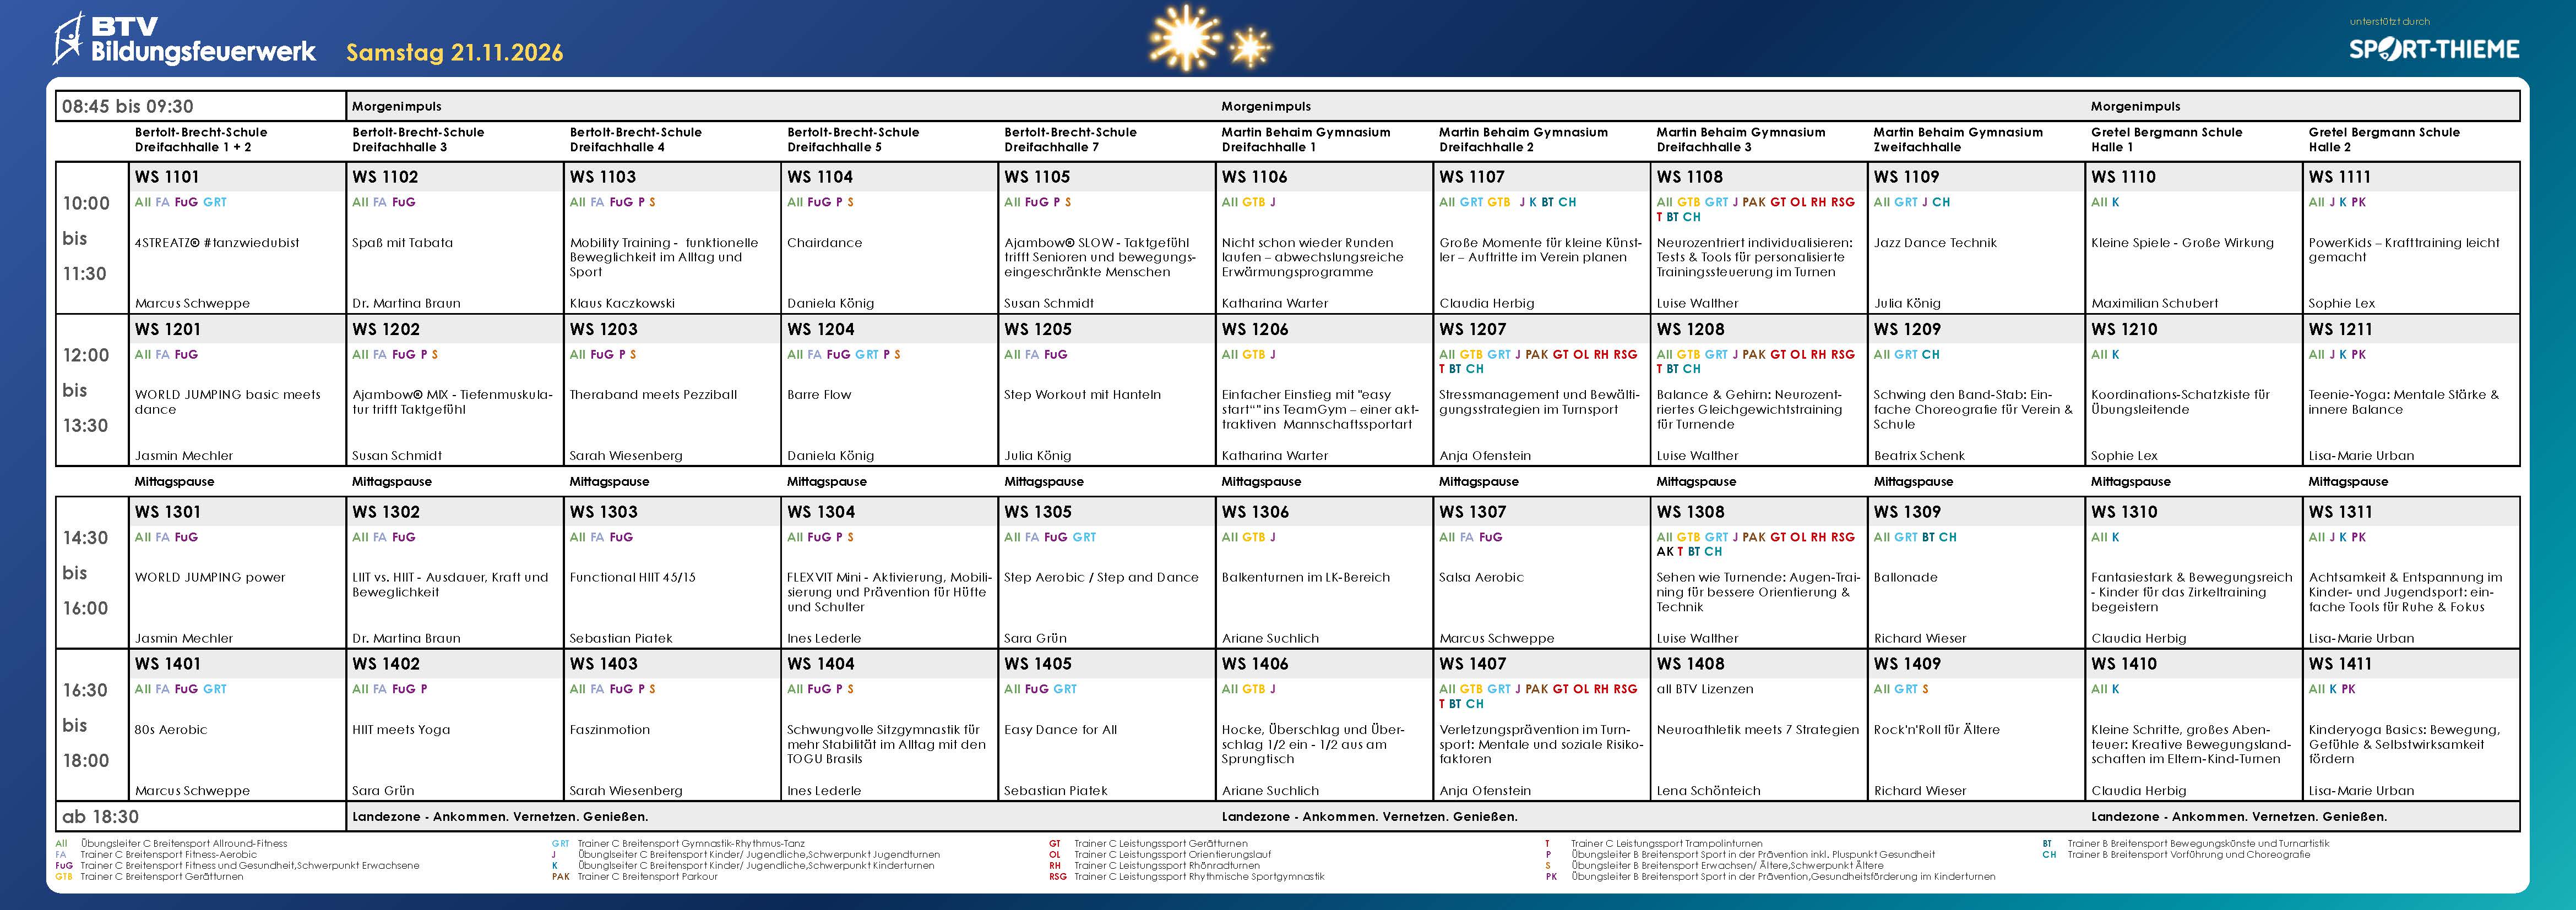This screenshot has height=910, width=2576.
Task: Select WS 1104 Chairdance workshop
Action: (x=824, y=243)
